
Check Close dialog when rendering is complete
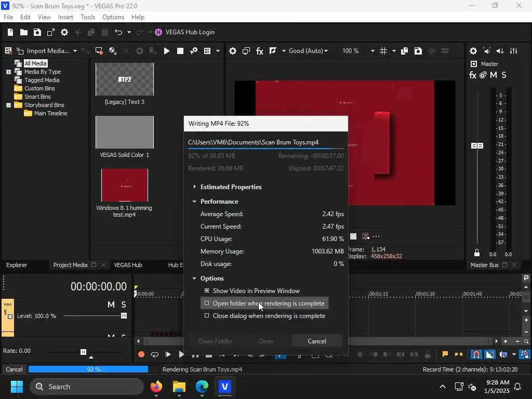207,316
